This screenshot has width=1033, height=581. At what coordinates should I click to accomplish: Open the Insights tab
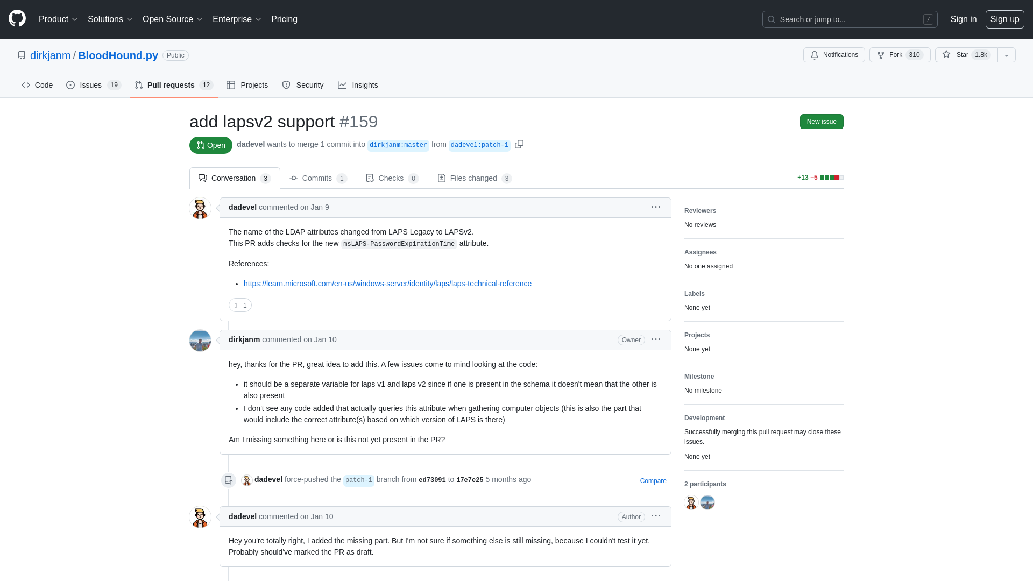358,85
